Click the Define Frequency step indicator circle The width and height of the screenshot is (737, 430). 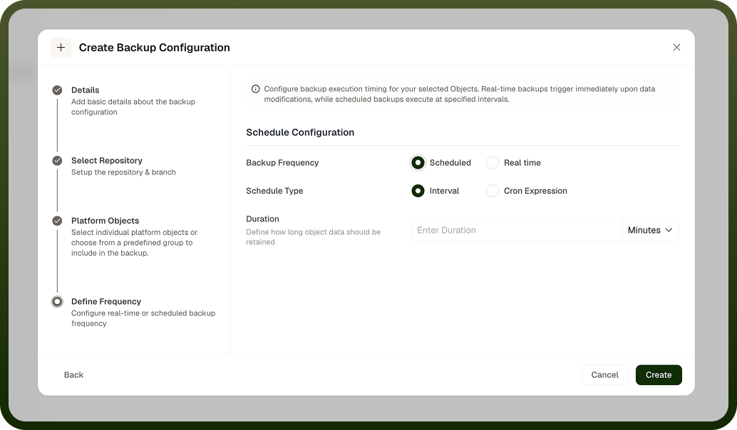point(57,301)
